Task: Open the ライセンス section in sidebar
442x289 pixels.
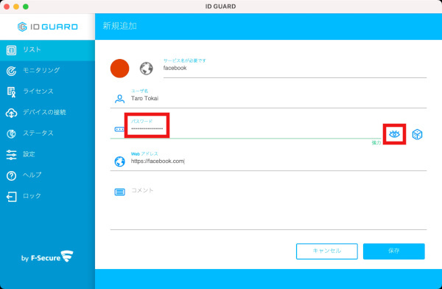Action: tap(47, 91)
